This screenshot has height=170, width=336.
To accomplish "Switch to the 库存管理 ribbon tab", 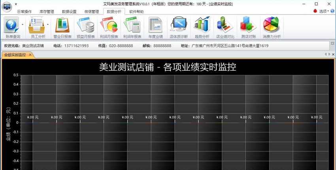I will tap(47, 11).
